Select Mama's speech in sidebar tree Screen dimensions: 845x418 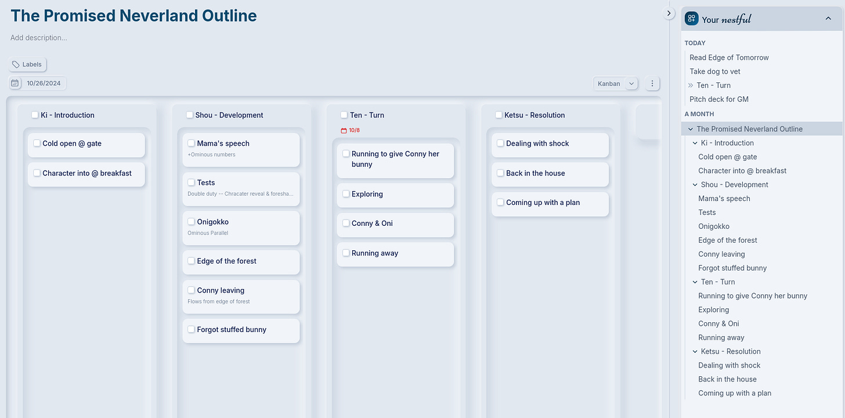[x=724, y=199]
